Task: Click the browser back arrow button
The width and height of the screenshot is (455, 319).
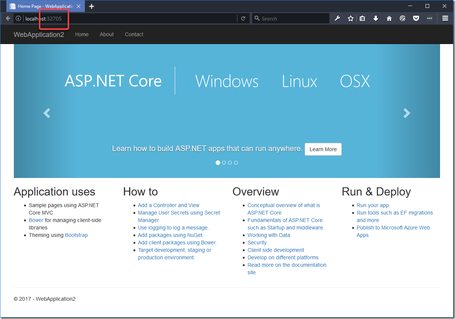Action: 8,18
